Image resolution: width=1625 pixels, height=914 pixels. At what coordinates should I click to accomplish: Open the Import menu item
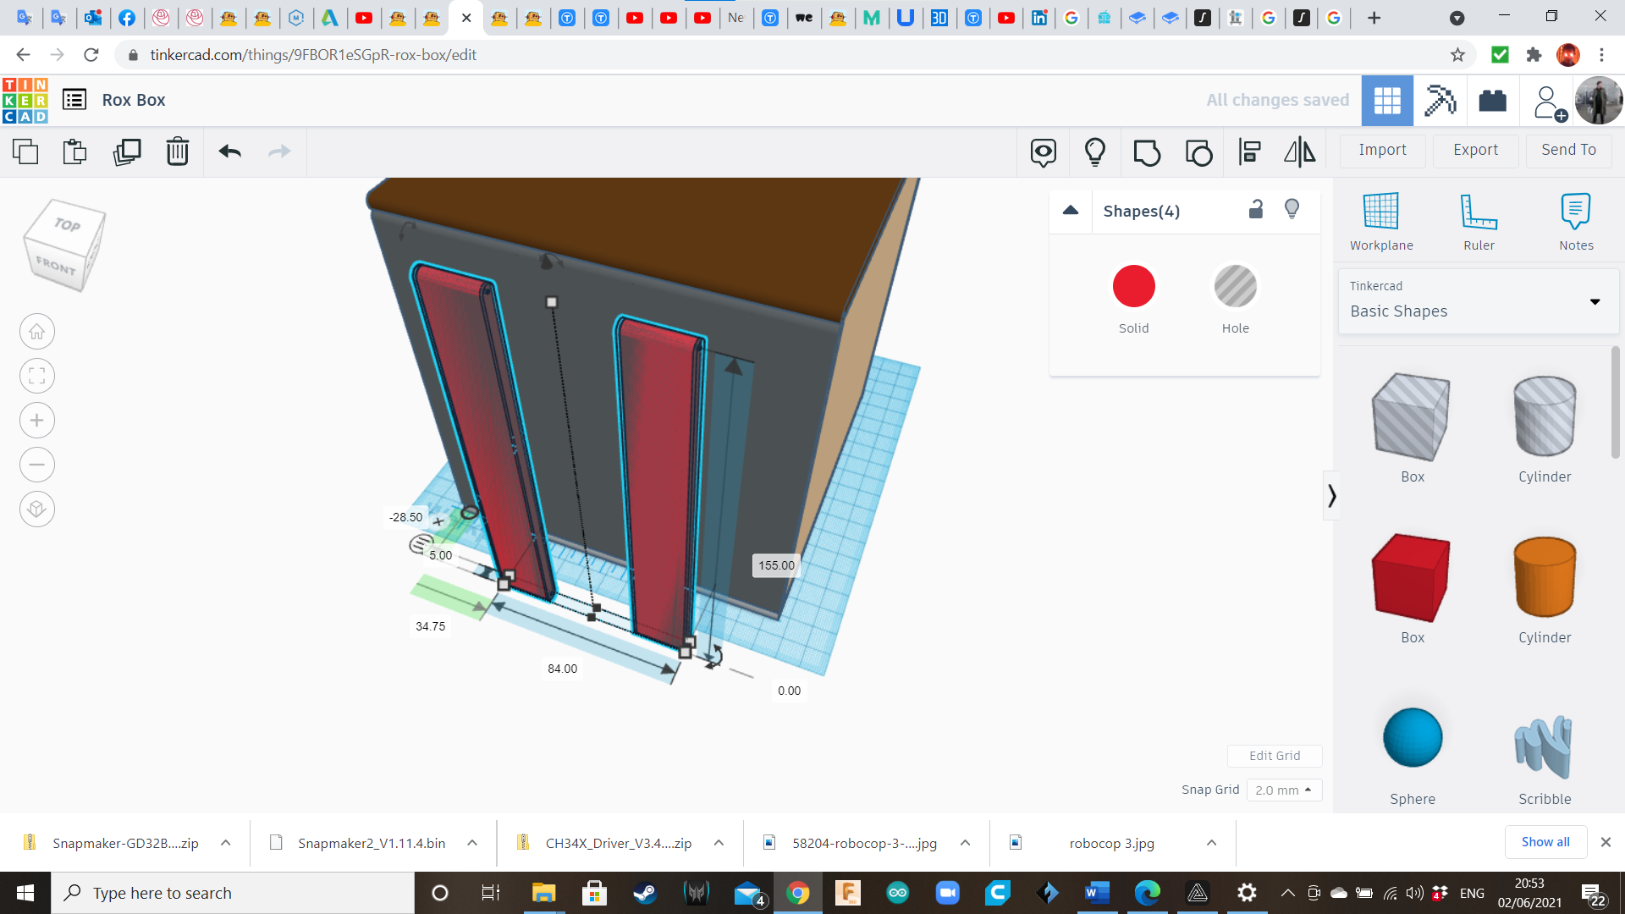[1382, 150]
